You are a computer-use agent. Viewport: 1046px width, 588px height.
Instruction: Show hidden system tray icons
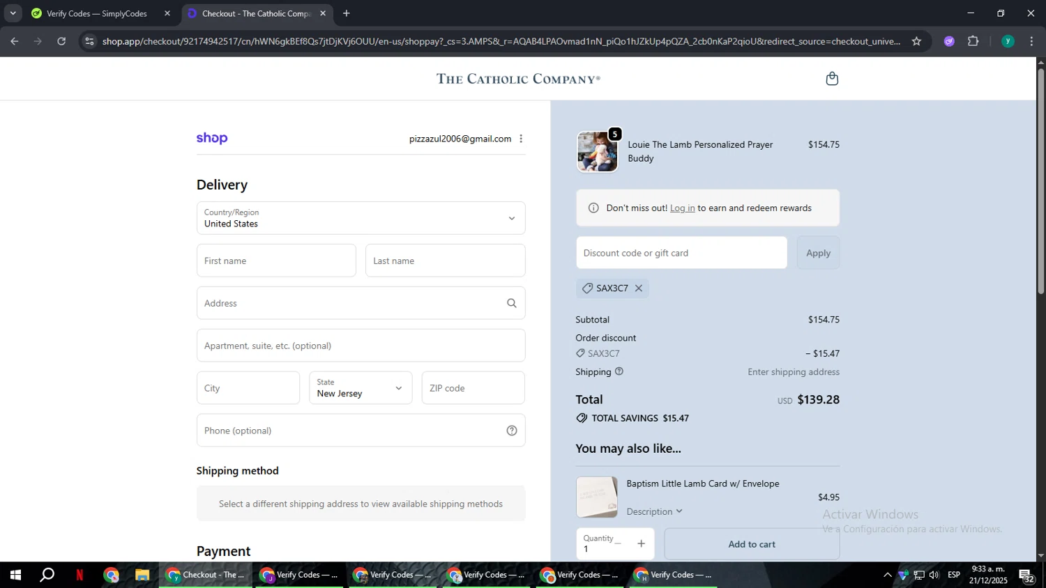[887, 575]
